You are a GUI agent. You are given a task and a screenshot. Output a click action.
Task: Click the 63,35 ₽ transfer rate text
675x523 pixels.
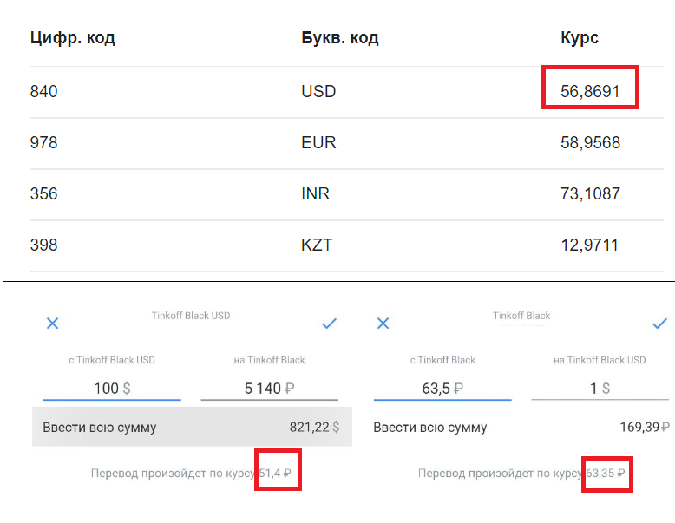[606, 474]
